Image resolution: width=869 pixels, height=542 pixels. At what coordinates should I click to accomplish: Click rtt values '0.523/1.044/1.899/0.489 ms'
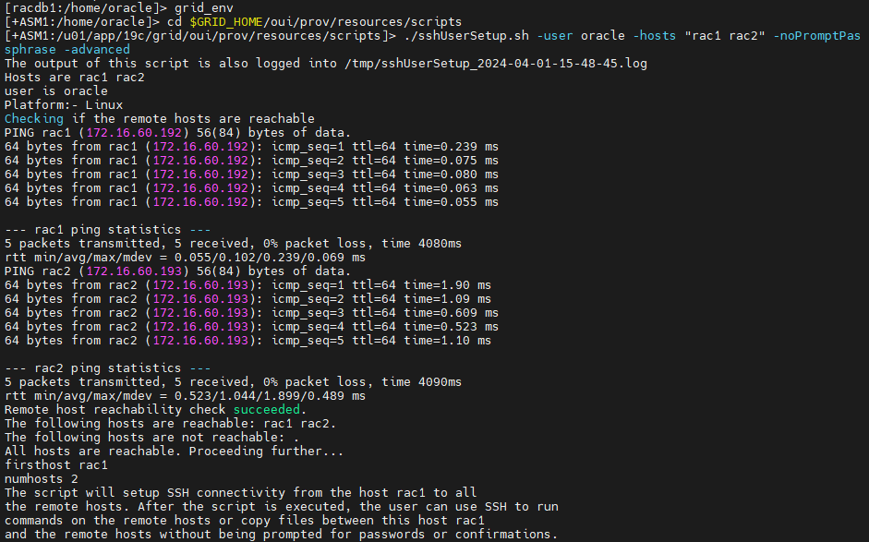click(271, 396)
